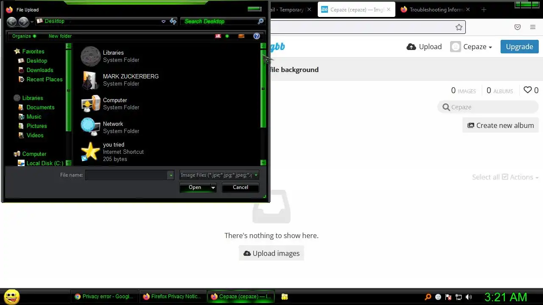The width and height of the screenshot is (543, 305).
Task: Open Start menu smiley orb
Action: coord(11,297)
